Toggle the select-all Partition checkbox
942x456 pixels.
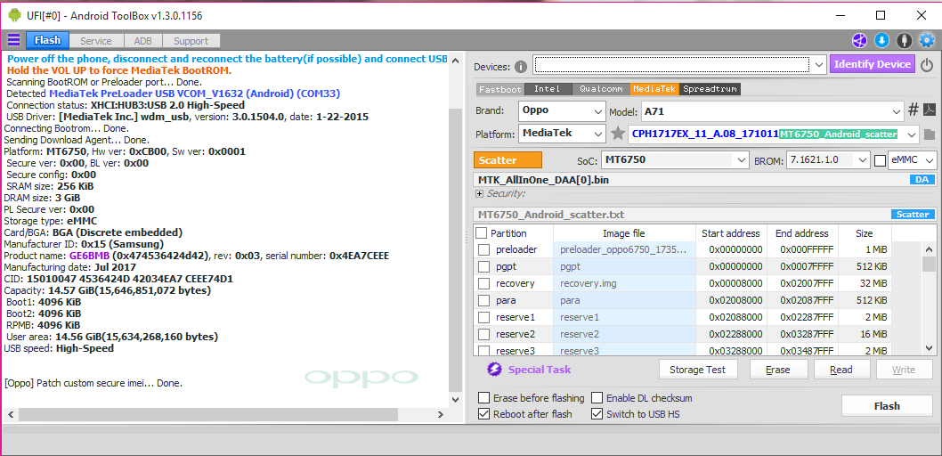(x=482, y=233)
